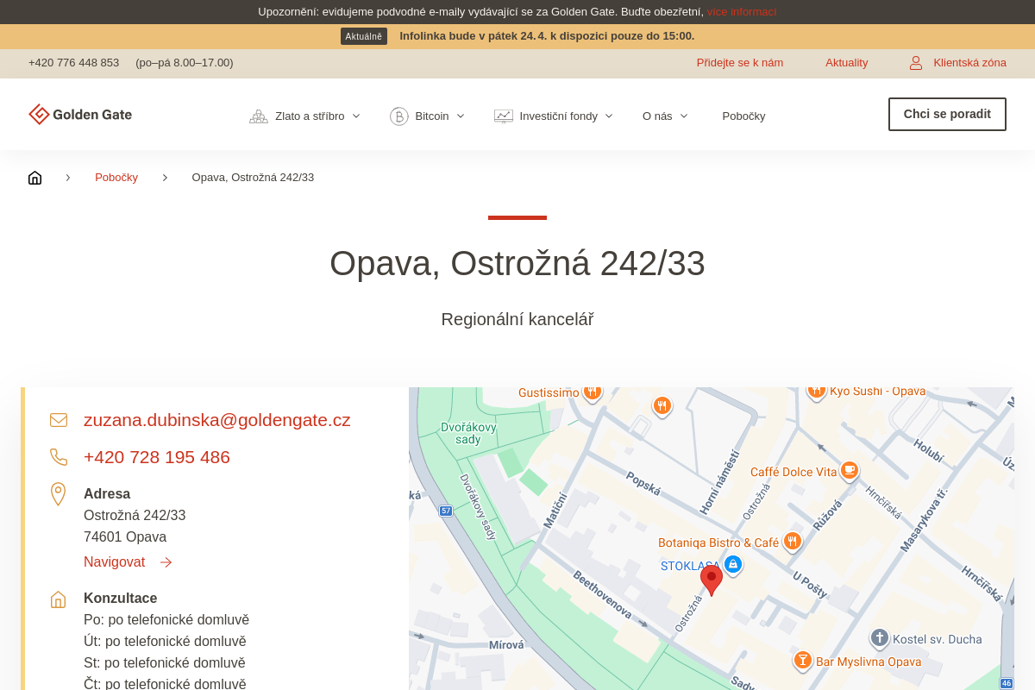The image size is (1035, 690).
Task: Click Caffé Dolce Vita cafe marker
Action: (850, 470)
